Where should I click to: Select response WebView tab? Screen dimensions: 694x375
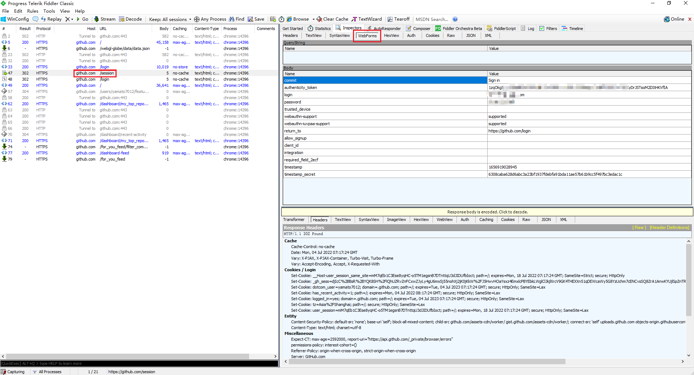click(x=445, y=220)
